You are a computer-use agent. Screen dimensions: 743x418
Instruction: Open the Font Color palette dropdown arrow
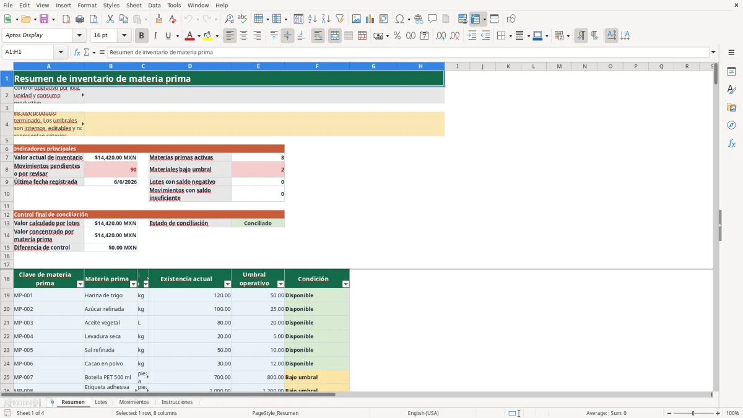pos(198,36)
